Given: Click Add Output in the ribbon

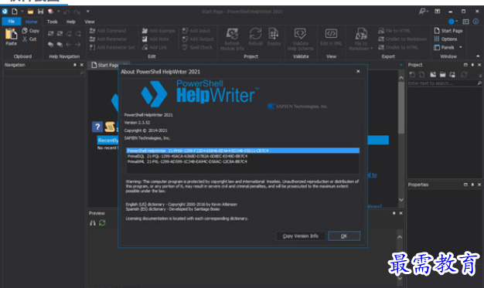Looking at the screenshot, I should 198,39.
